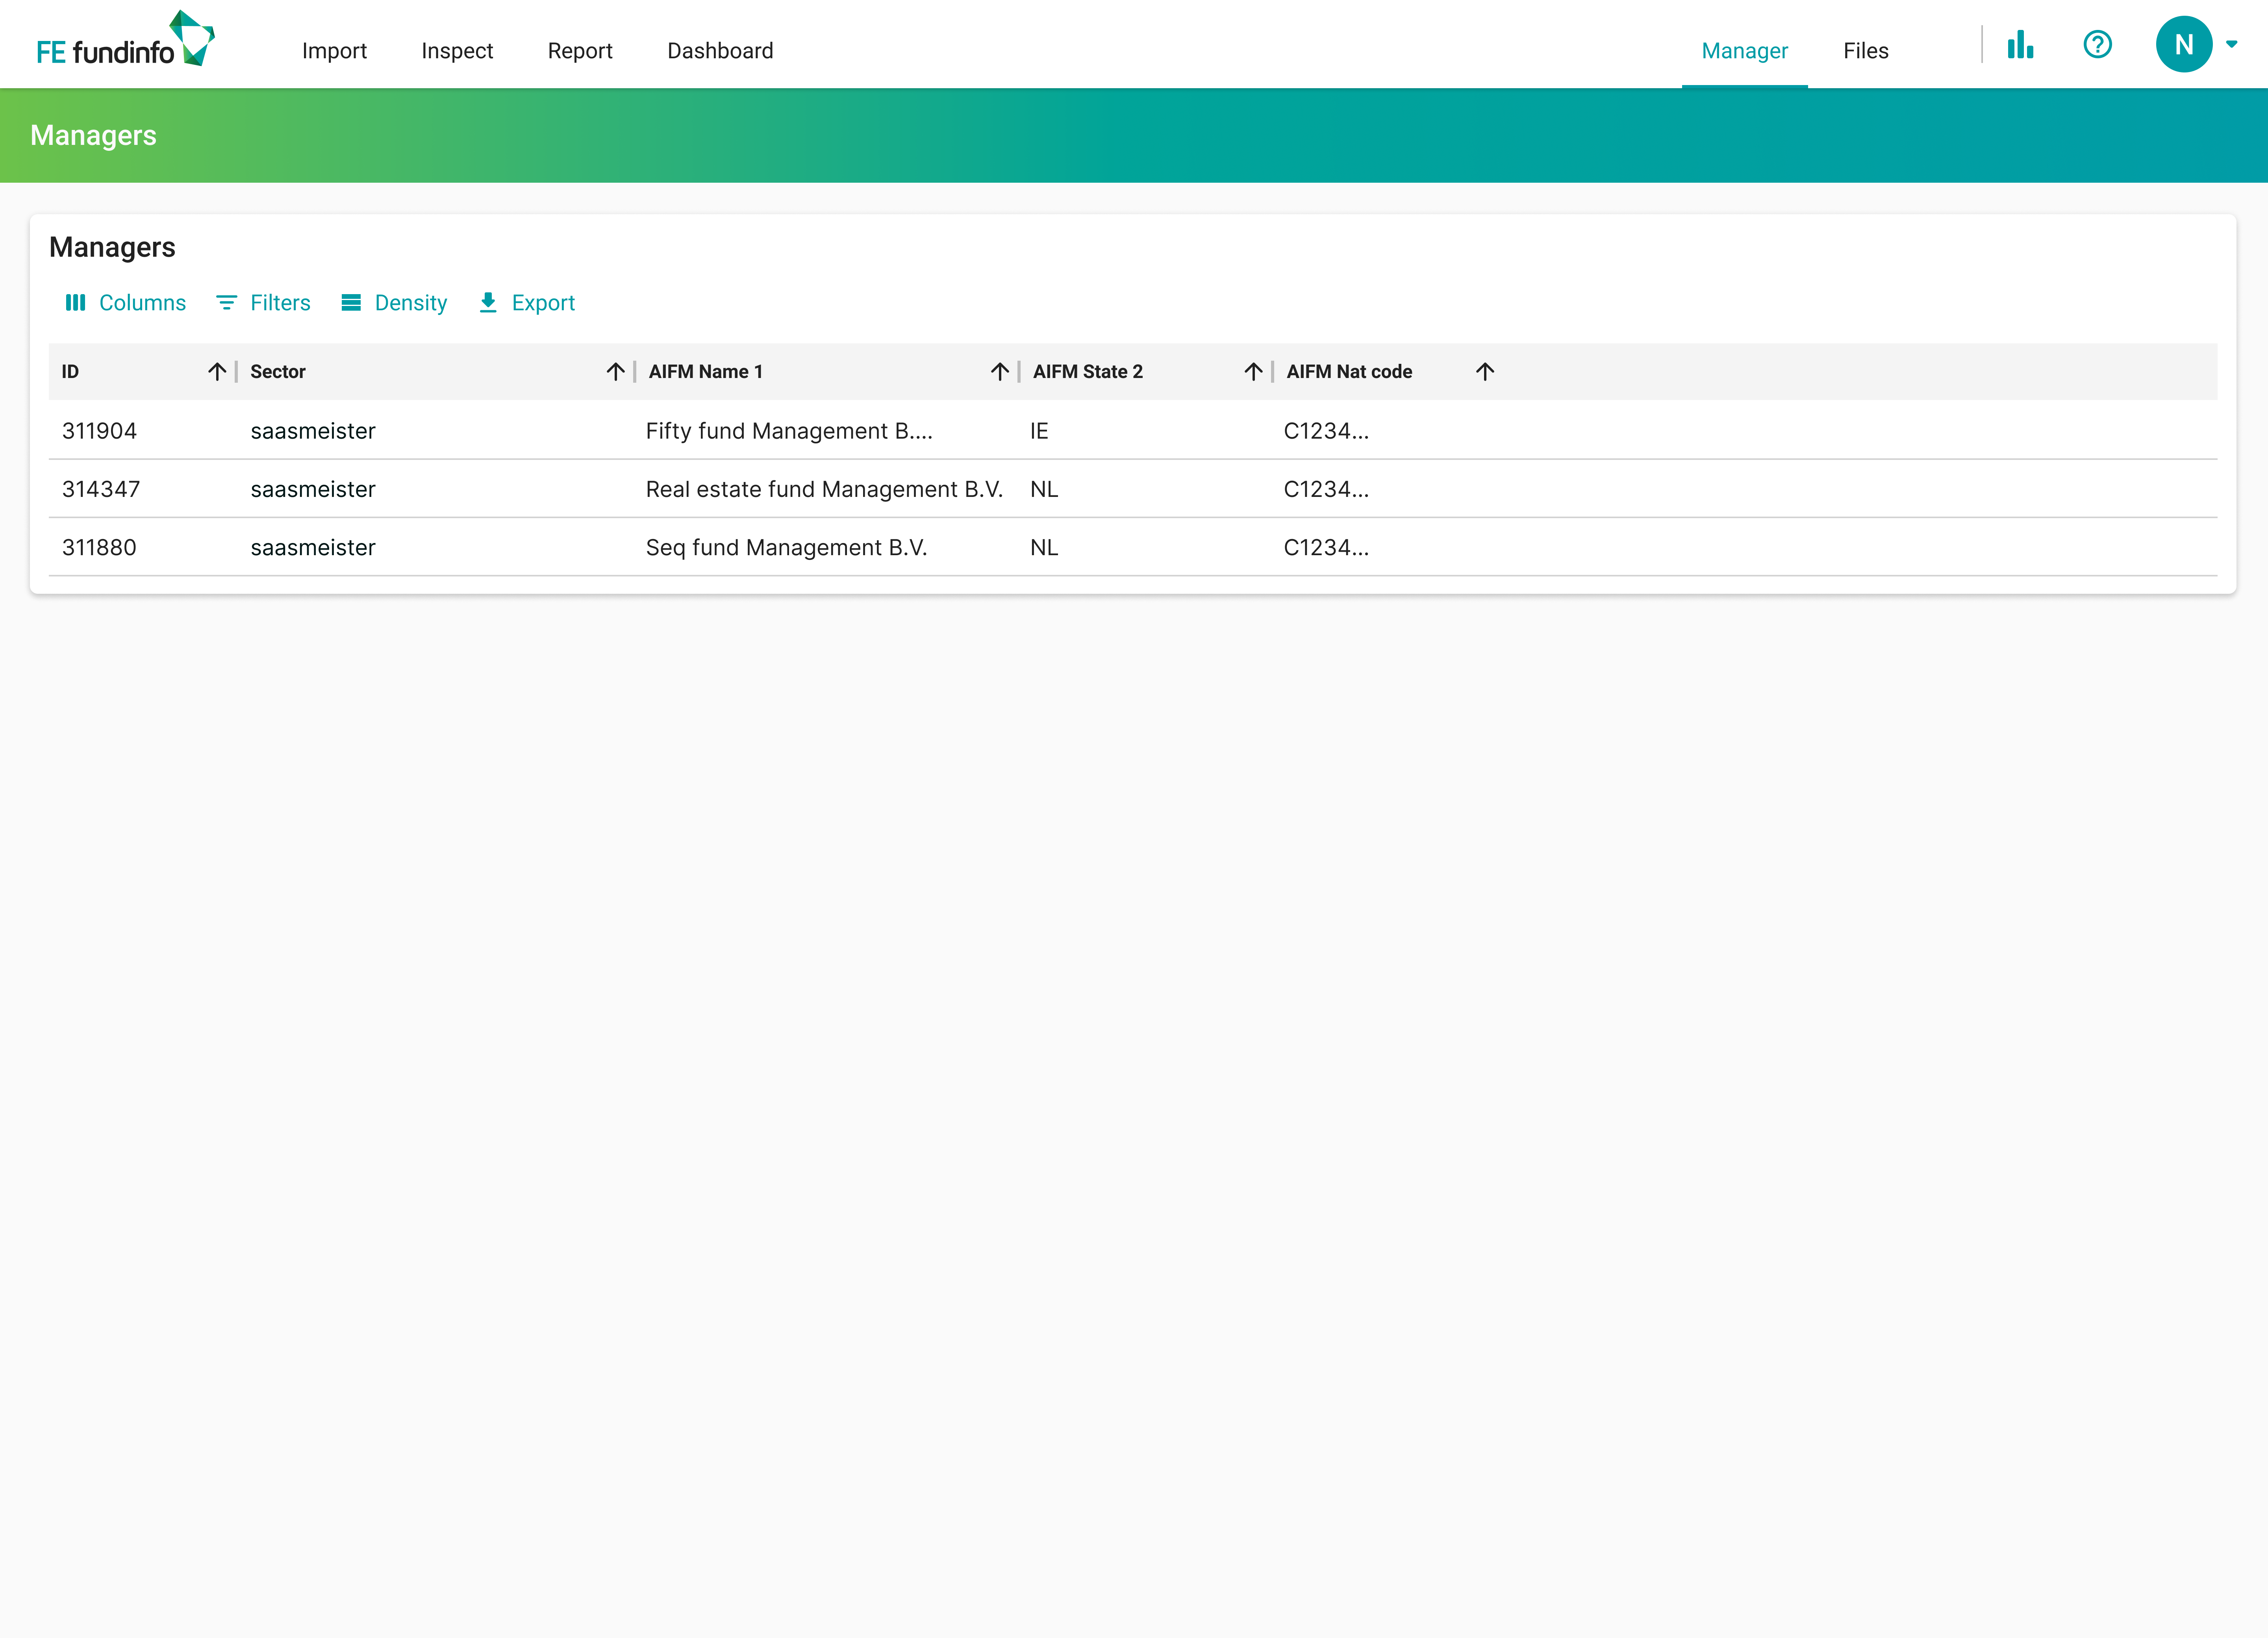Open the Report menu
2268x1638 pixels.
pos(580,51)
